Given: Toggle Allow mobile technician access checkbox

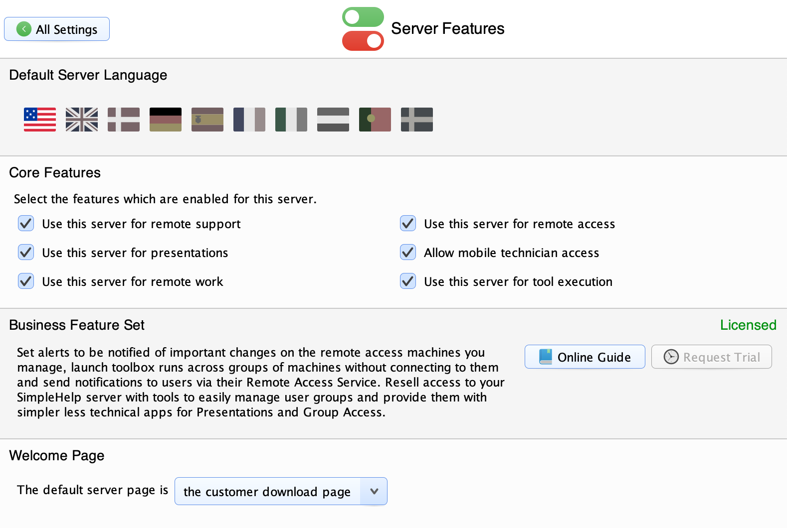Looking at the screenshot, I should click(x=408, y=252).
